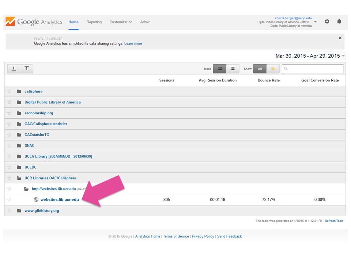The height and width of the screenshot is (263, 351).
Task: Expand the www.glbthistory.org folder icon
Action: point(19,210)
